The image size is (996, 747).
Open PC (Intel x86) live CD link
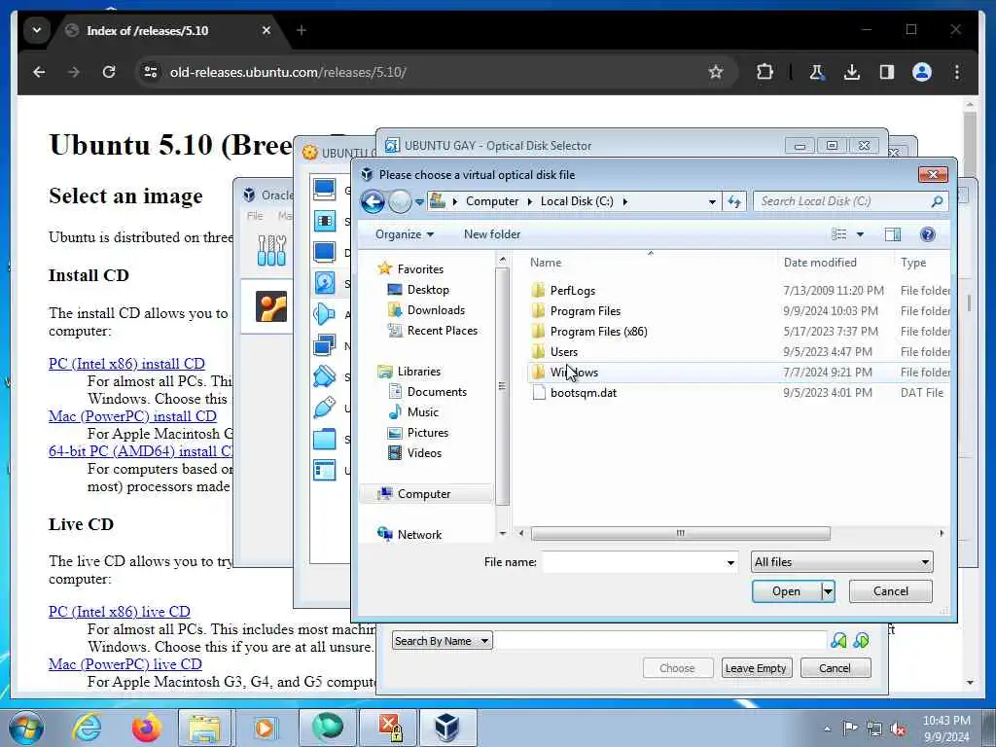tap(120, 612)
